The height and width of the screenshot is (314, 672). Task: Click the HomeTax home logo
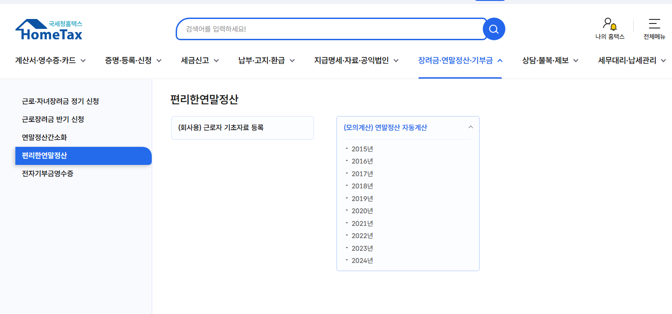coord(48,28)
